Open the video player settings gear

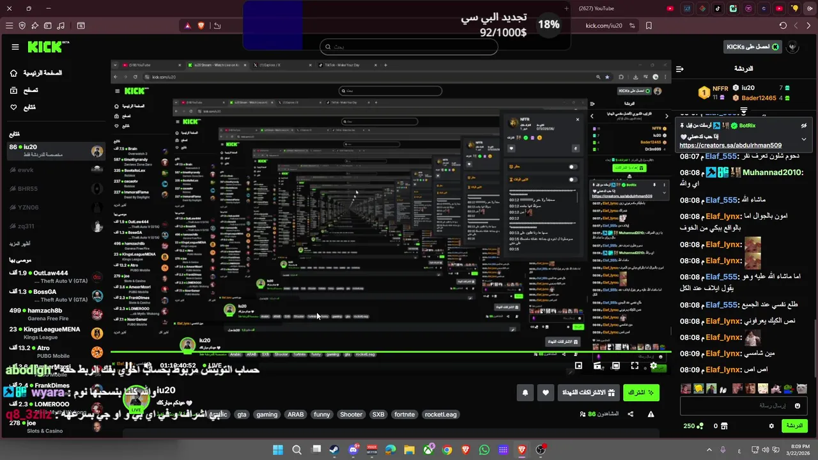pyautogui.click(x=653, y=365)
